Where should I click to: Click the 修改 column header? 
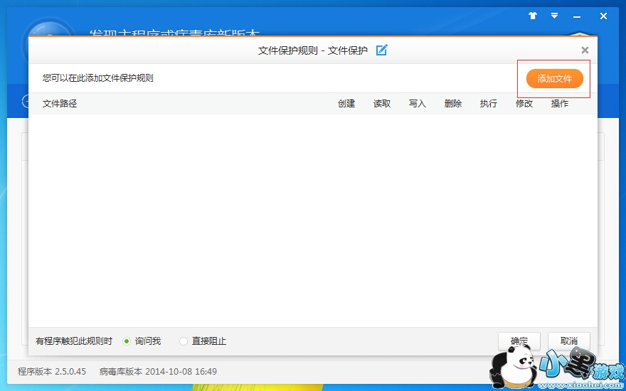[524, 104]
